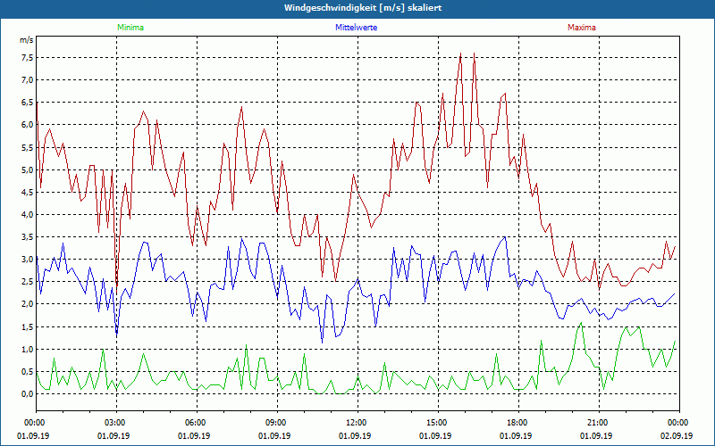Click the 5,0 y-axis label

point(27,169)
